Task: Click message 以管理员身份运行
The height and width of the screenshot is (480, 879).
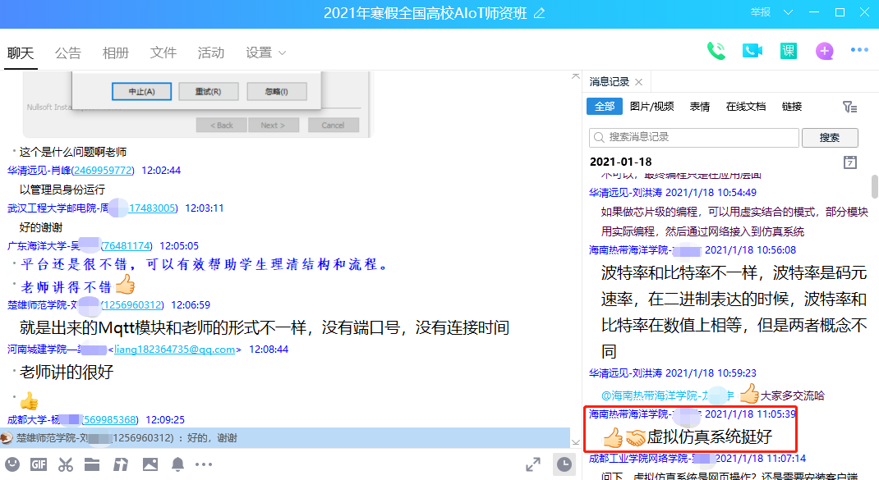Action: [x=62, y=190]
